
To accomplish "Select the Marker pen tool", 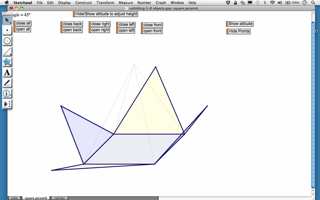I will [x=7, y=83].
